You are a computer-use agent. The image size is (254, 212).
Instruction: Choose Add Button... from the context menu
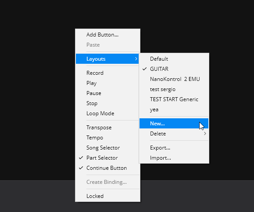107,35
